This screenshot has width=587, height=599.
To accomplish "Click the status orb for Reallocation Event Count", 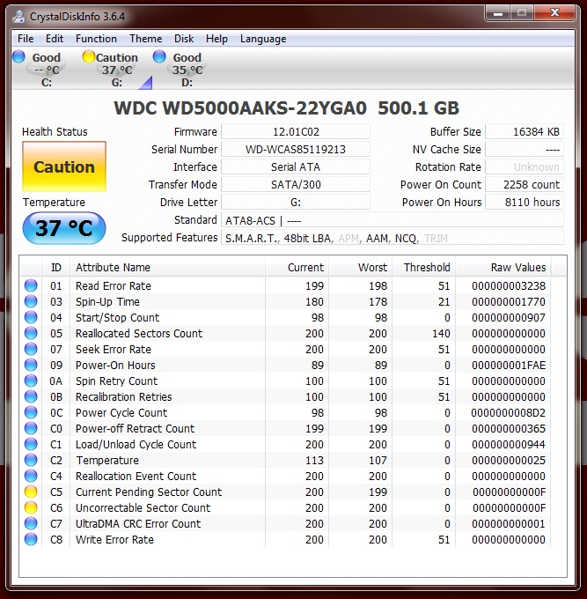I will pyautogui.click(x=31, y=476).
